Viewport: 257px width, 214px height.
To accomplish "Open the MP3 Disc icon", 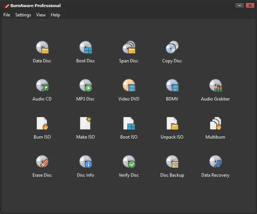I will (86, 85).
